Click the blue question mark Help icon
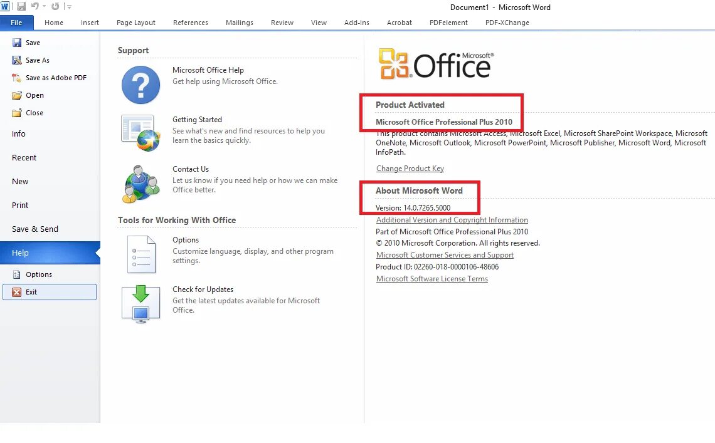The height and width of the screenshot is (443, 715). point(140,85)
